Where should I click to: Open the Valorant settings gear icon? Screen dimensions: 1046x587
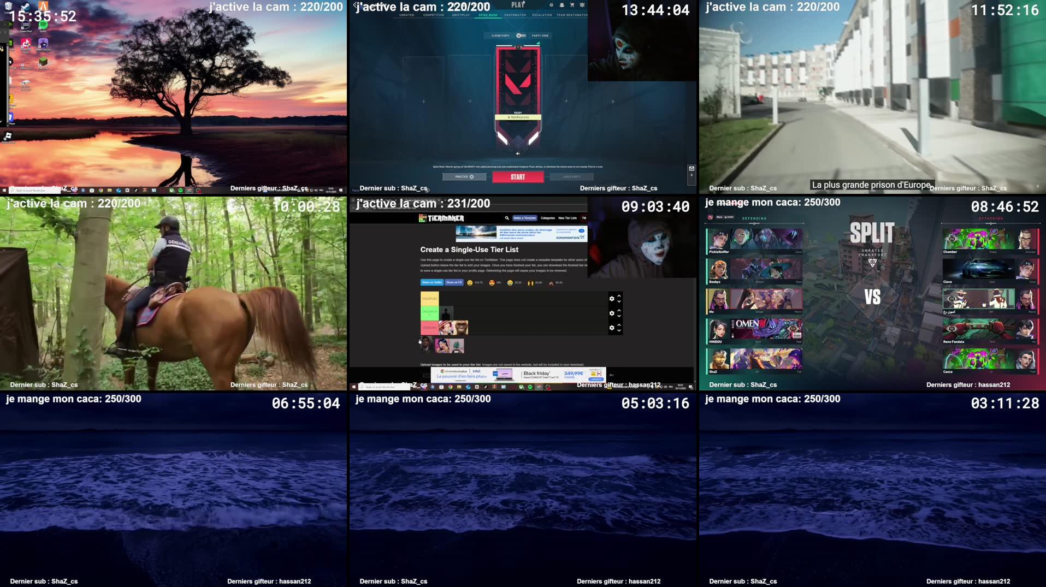(551, 5)
